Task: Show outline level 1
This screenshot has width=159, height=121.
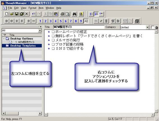Action: (40, 21)
